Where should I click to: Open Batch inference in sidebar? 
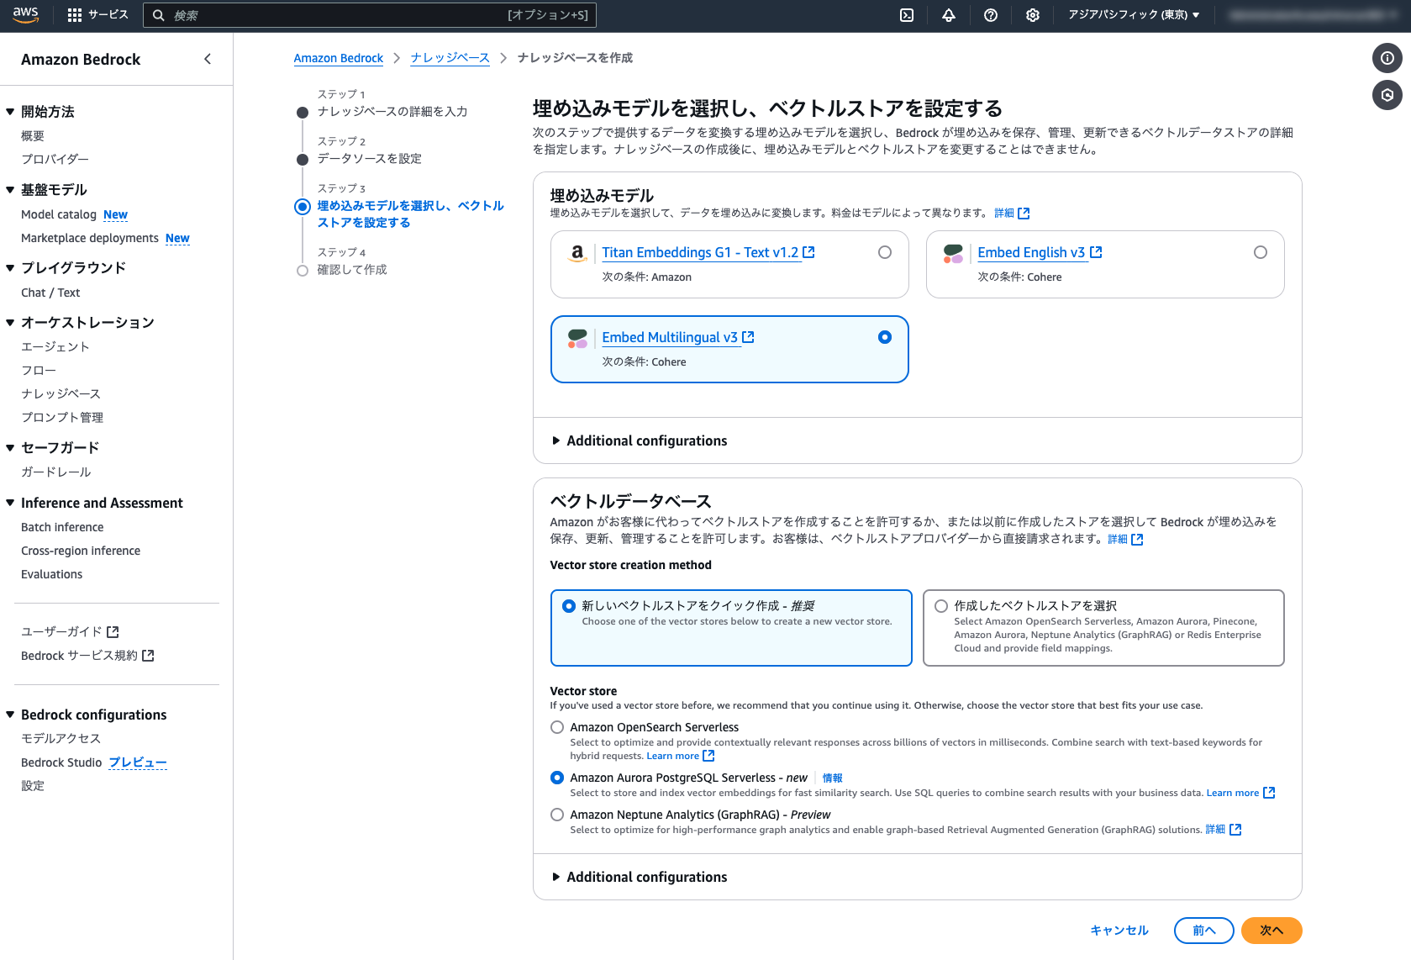[x=62, y=527]
